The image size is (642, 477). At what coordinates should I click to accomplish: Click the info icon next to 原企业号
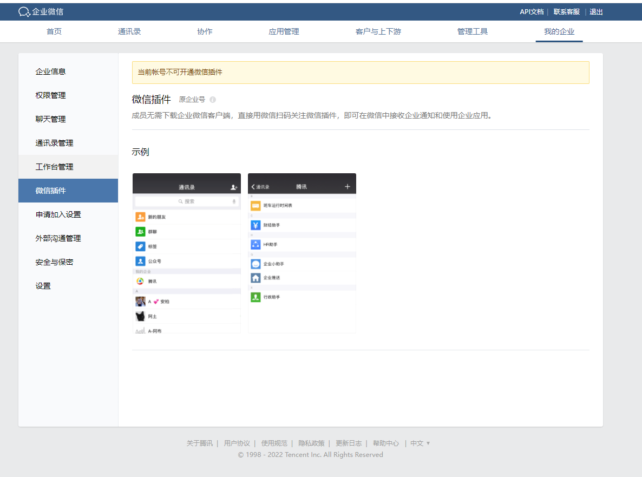[x=213, y=100]
